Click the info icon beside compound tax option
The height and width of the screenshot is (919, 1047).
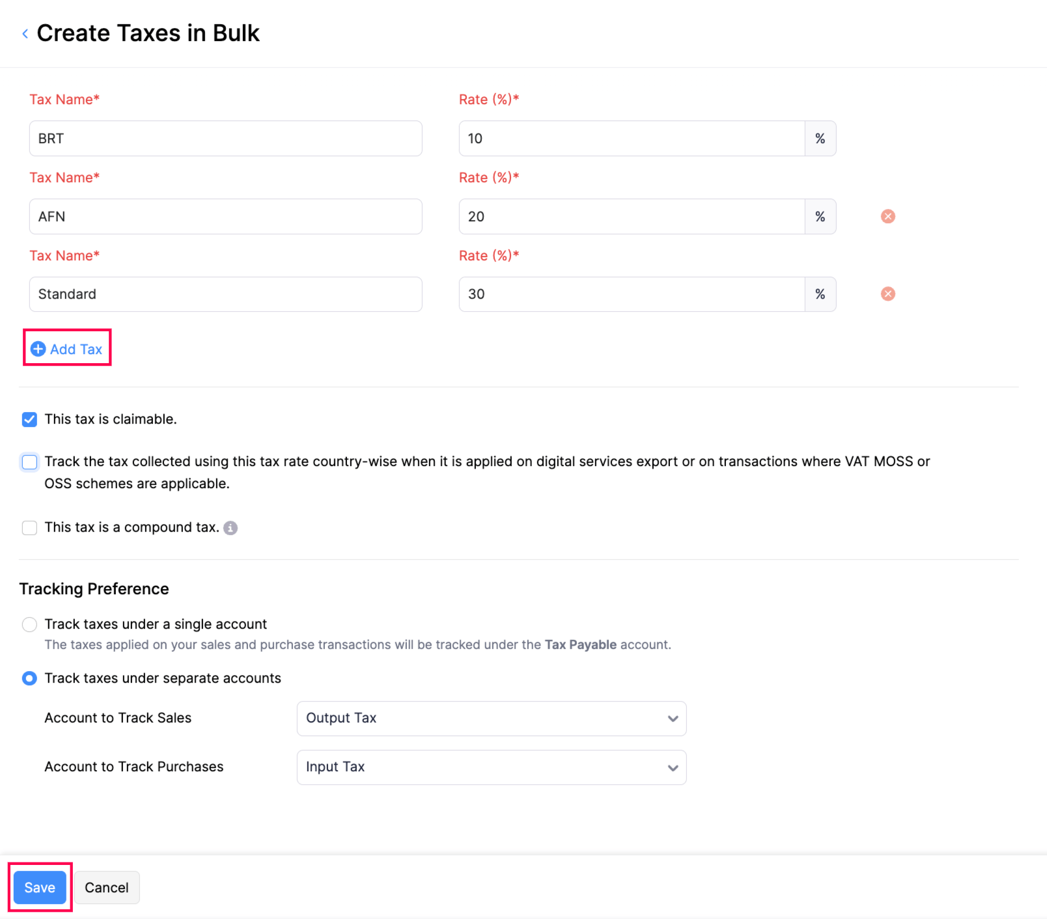tap(230, 528)
